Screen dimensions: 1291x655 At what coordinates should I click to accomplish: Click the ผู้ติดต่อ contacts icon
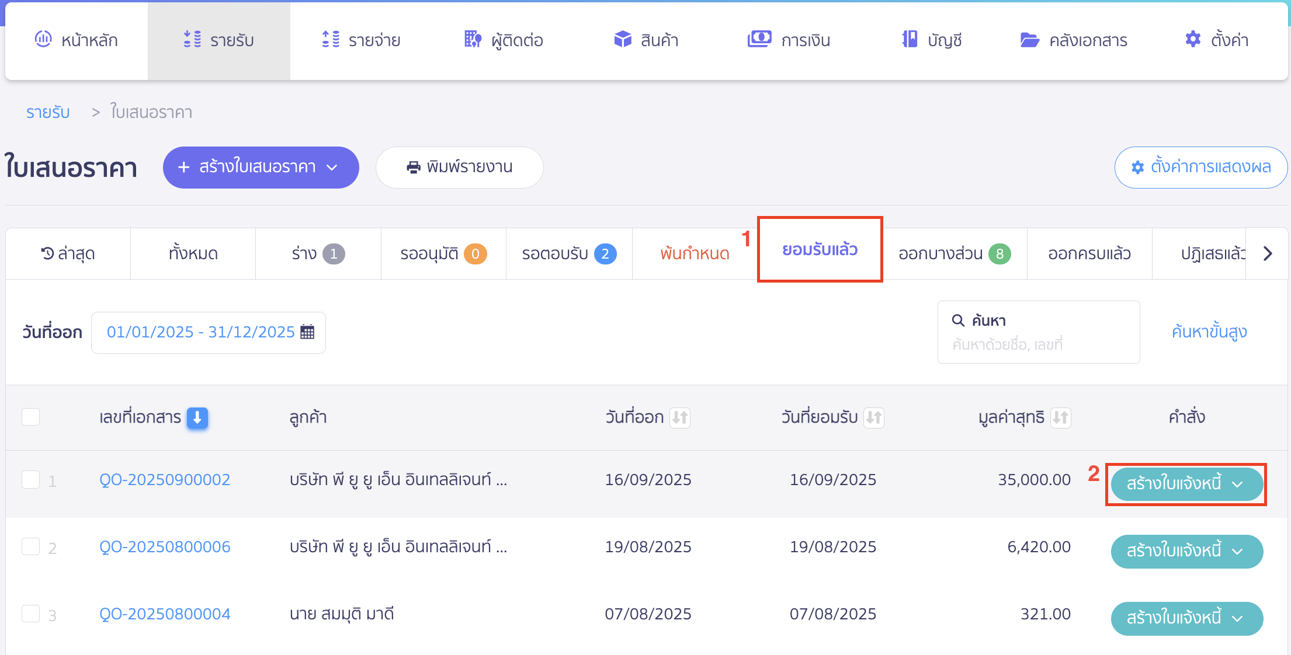click(x=473, y=39)
